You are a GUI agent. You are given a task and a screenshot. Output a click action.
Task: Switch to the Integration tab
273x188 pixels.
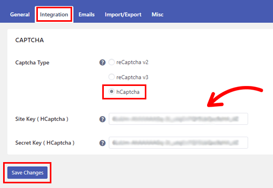coord(54,15)
